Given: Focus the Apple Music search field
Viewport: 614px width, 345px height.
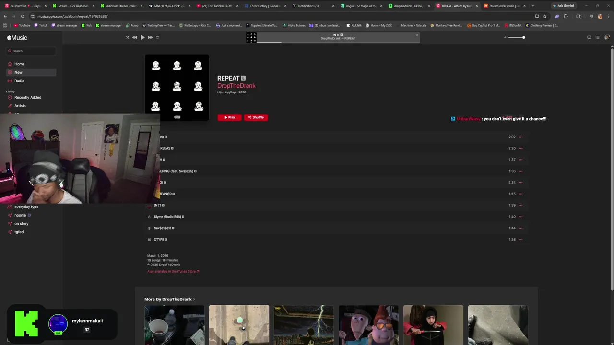Looking at the screenshot, I should tap(31, 51).
